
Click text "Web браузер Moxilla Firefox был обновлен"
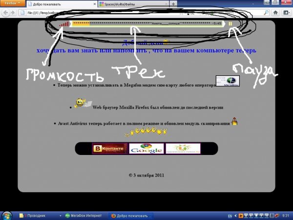(x=158, y=108)
